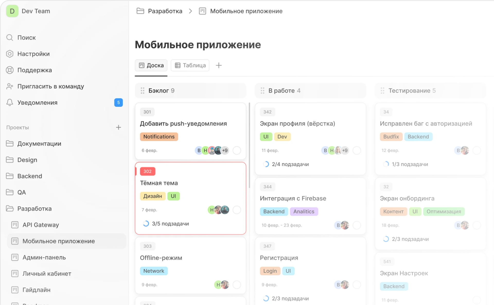494x305 pixels.
Task: Click the Пригласить в команду person icon
Action: point(10,86)
